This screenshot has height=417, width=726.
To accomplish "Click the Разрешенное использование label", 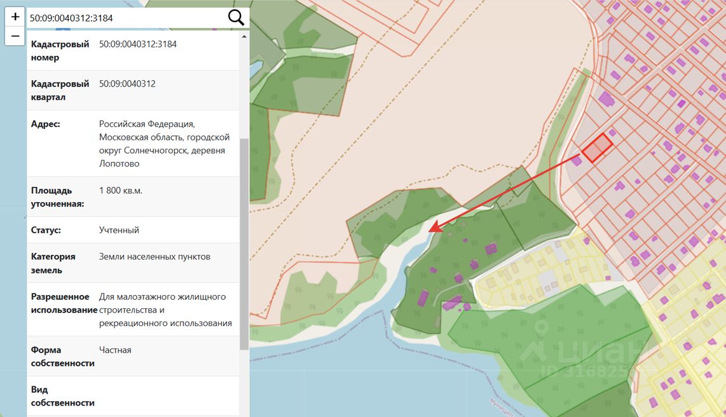I will click(x=63, y=303).
